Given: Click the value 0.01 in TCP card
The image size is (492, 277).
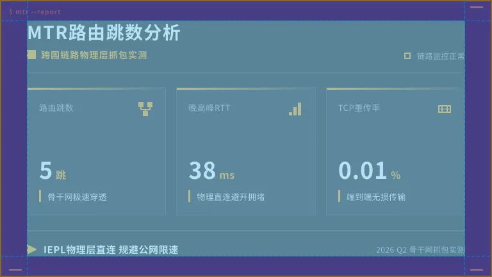Looking at the screenshot, I should tap(362, 170).
